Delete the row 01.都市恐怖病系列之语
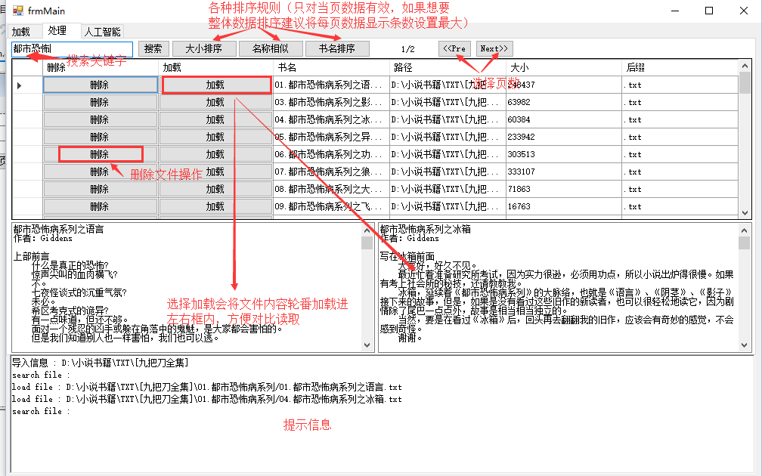Viewport: 762px width, 476px height. point(100,85)
